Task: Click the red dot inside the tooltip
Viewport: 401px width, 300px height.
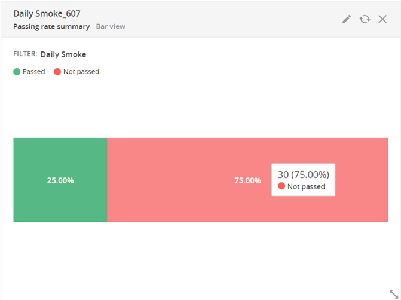Action: [281, 186]
